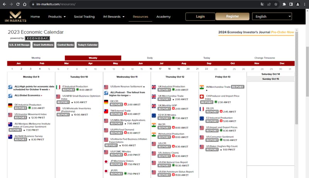This screenshot has width=309, height=178.
Task: Expand the IM Rewards dropdown menu
Action: [114, 17]
